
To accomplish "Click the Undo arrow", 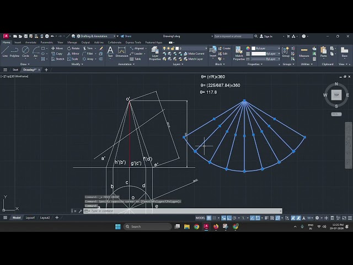I will click(x=52, y=36).
